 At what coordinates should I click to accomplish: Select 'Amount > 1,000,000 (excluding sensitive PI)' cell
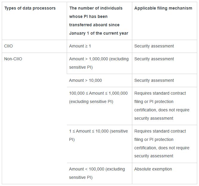coord(99,63)
